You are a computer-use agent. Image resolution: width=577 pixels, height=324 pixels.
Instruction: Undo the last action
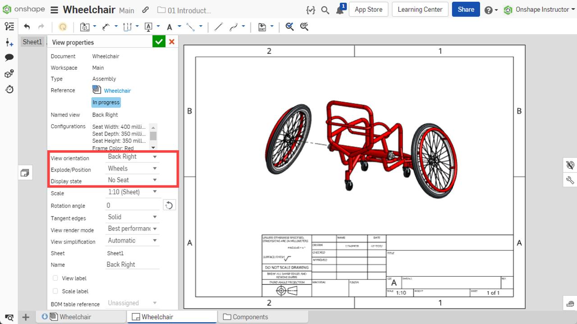pyautogui.click(x=27, y=27)
